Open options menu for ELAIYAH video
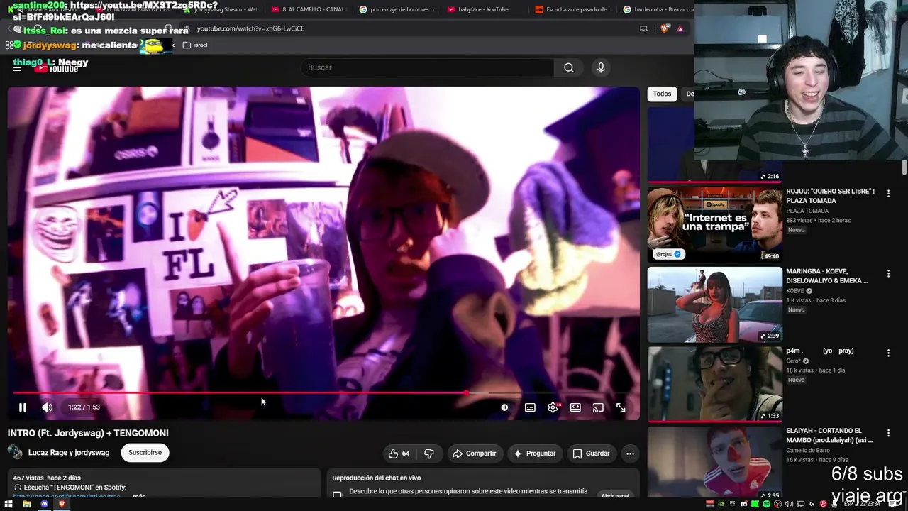 888,433
